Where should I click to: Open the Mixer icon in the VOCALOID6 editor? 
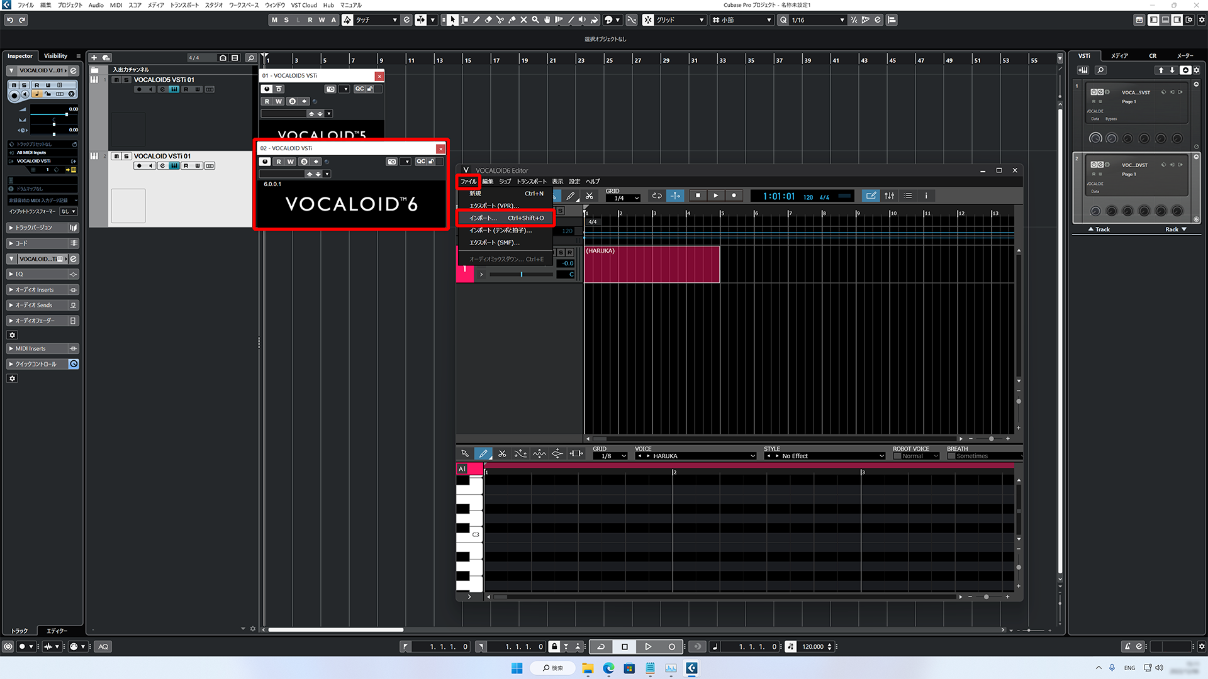890,196
